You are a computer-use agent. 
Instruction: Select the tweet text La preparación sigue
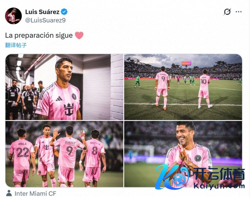click(39, 35)
